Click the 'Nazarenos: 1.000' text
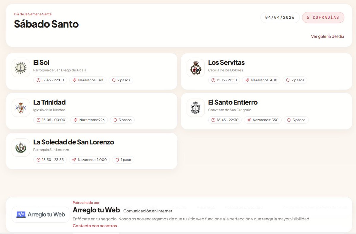 [92, 160]
